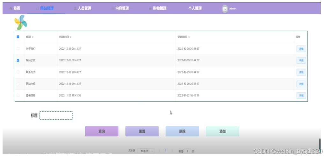This screenshot has height=157, width=324.
Task: Click the admin avatar icon
Action: [x=225, y=9]
